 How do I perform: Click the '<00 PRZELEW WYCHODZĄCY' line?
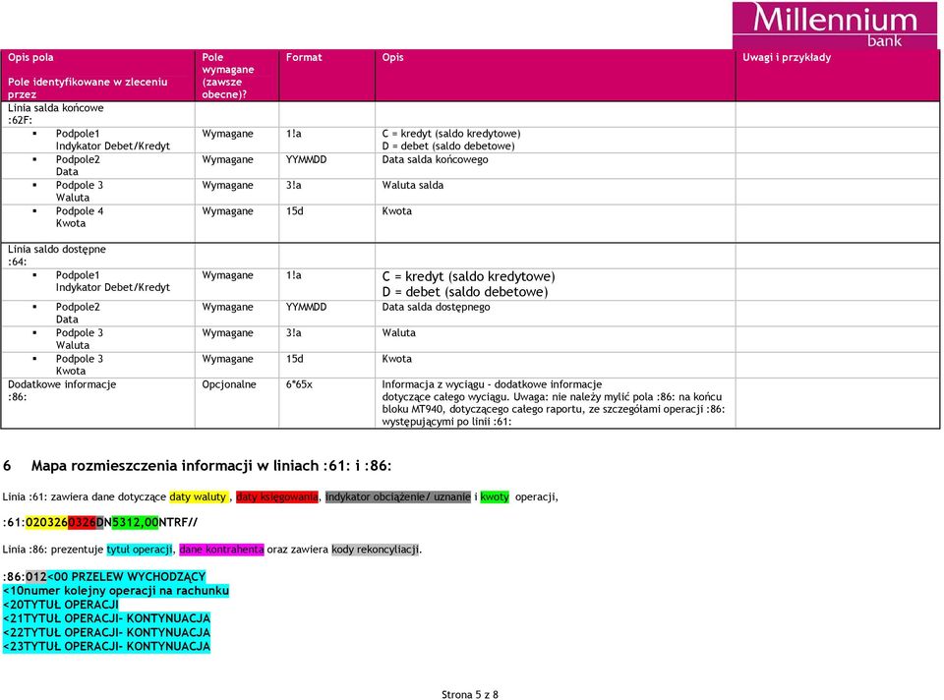click(x=127, y=576)
